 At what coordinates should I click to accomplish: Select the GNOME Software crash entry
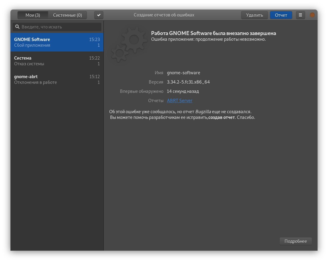(x=57, y=42)
